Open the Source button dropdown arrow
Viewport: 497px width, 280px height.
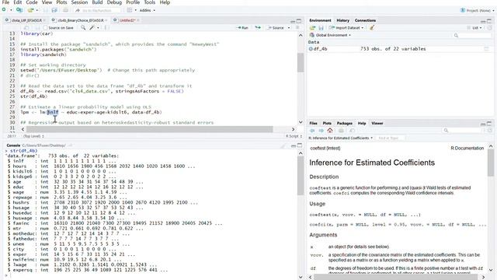(289, 28)
